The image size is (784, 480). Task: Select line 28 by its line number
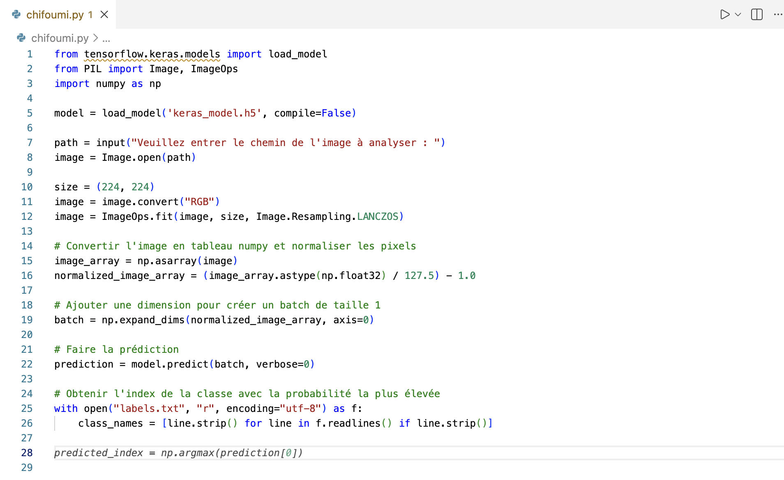click(27, 453)
